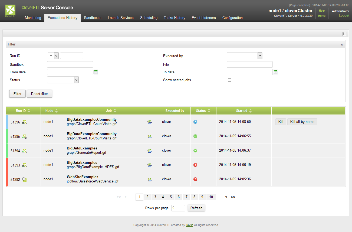
Task: Click the error status icon for run 51393
Action: tap(195, 165)
